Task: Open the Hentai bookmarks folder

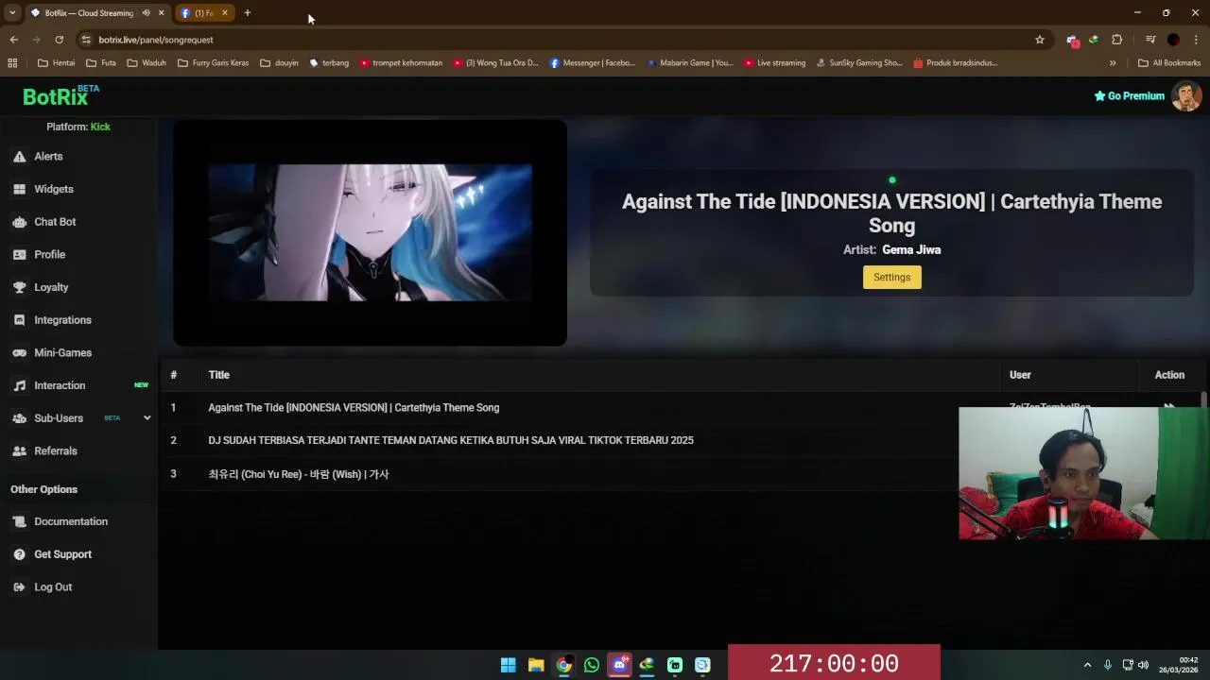Action: (57, 63)
